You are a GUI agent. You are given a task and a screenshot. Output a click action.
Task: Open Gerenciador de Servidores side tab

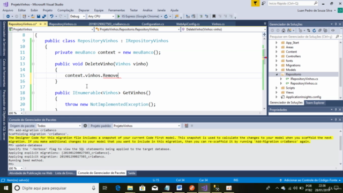pyautogui.click(x=4, y=39)
